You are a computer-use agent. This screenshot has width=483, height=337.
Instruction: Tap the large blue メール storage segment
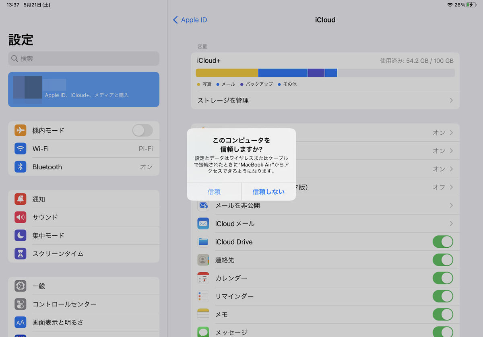283,73
